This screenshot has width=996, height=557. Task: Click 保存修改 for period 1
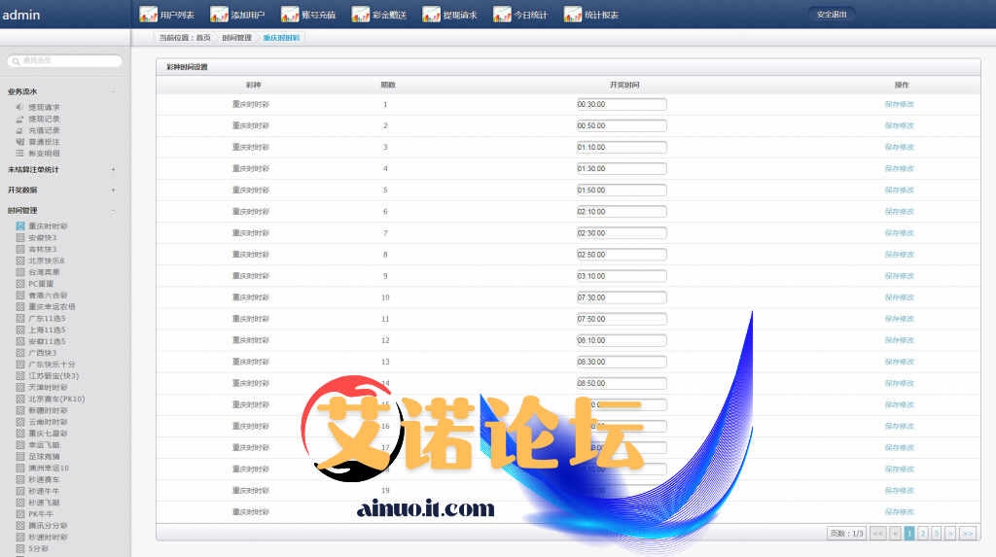tap(900, 104)
